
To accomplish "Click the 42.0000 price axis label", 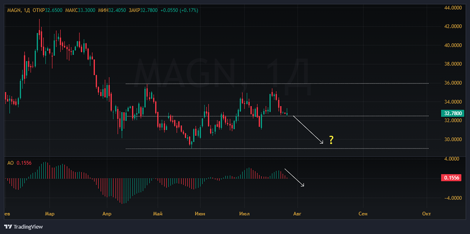I will pos(453,26).
